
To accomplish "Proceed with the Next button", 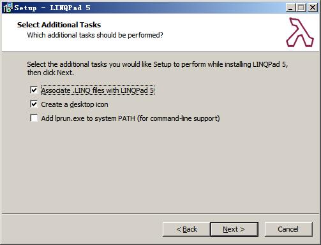I will [x=234, y=229].
